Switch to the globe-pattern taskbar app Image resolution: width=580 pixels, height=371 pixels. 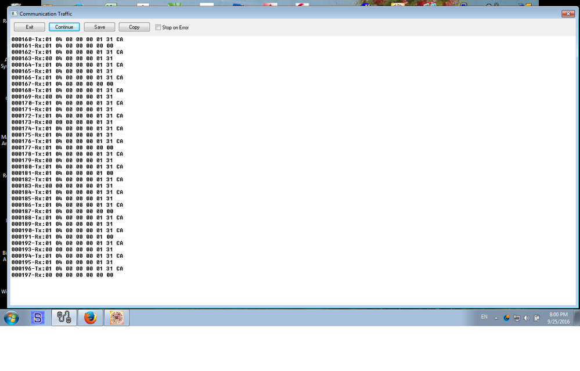click(117, 318)
